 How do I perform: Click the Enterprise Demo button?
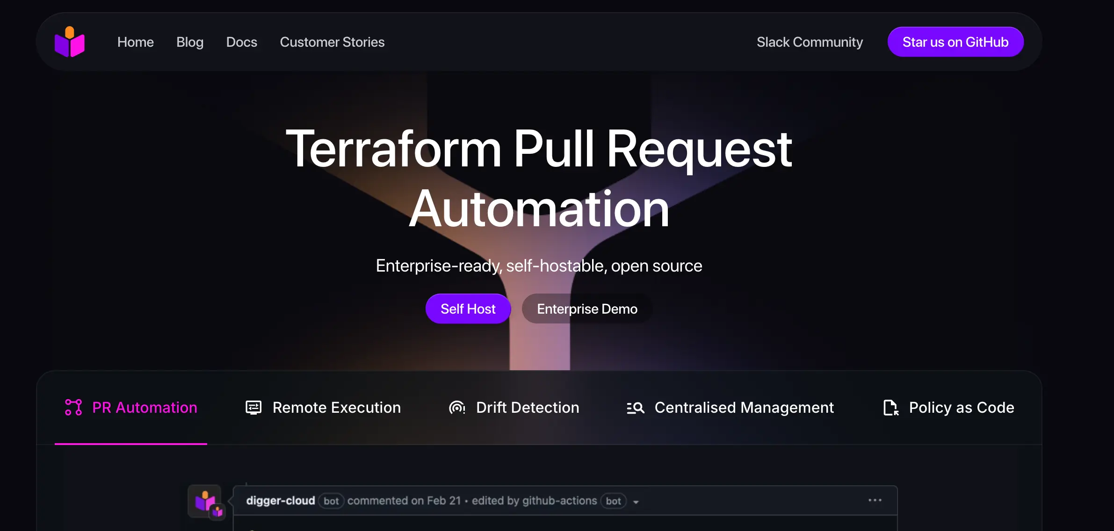point(587,309)
